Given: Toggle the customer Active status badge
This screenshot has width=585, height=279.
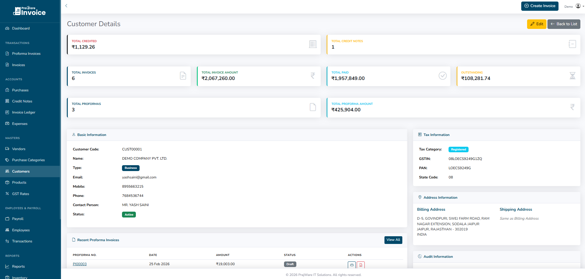Looking at the screenshot, I should point(129,214).
